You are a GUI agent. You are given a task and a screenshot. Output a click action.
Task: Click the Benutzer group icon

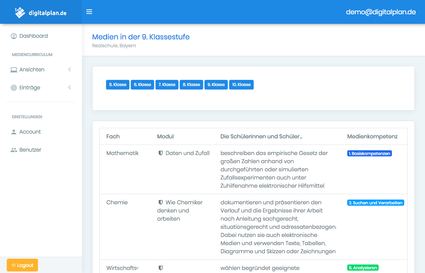(x=14, y=150)
